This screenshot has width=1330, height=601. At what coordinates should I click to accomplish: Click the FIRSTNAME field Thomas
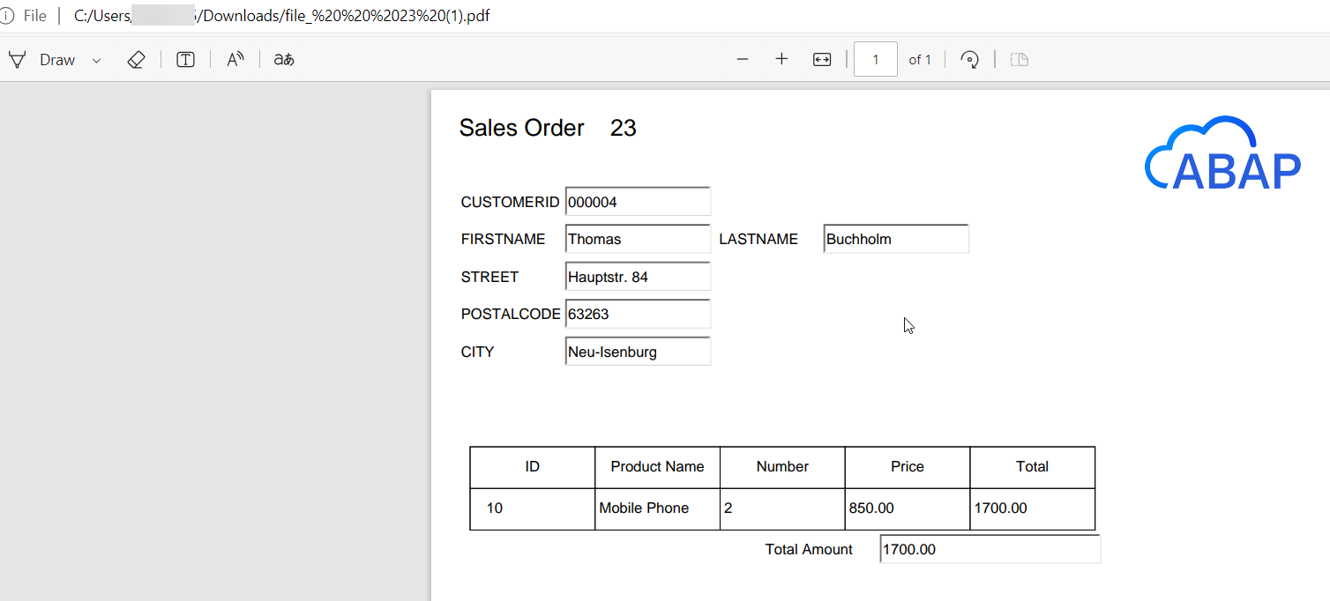click(x=638, y=239)
